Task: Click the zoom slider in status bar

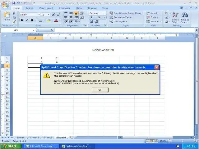Action: click(x=183, y=141)
